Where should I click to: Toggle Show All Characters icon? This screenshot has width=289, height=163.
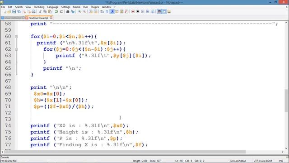[107, 12]
